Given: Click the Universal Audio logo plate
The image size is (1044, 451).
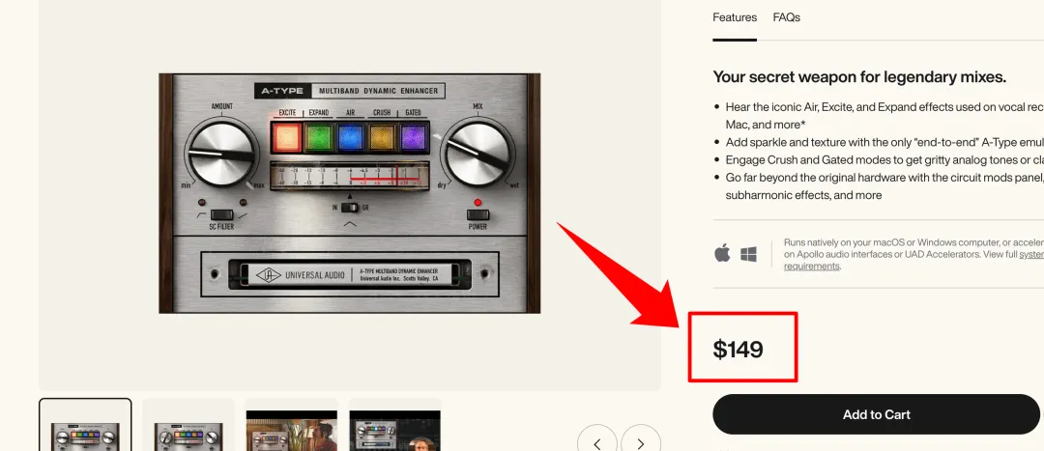Looking at the screenshot, I should (x=350, y=274).
